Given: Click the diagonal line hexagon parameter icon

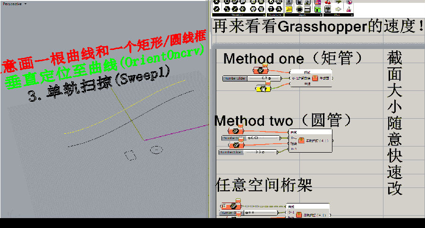Looking at the screenshot, I should 235,9.
